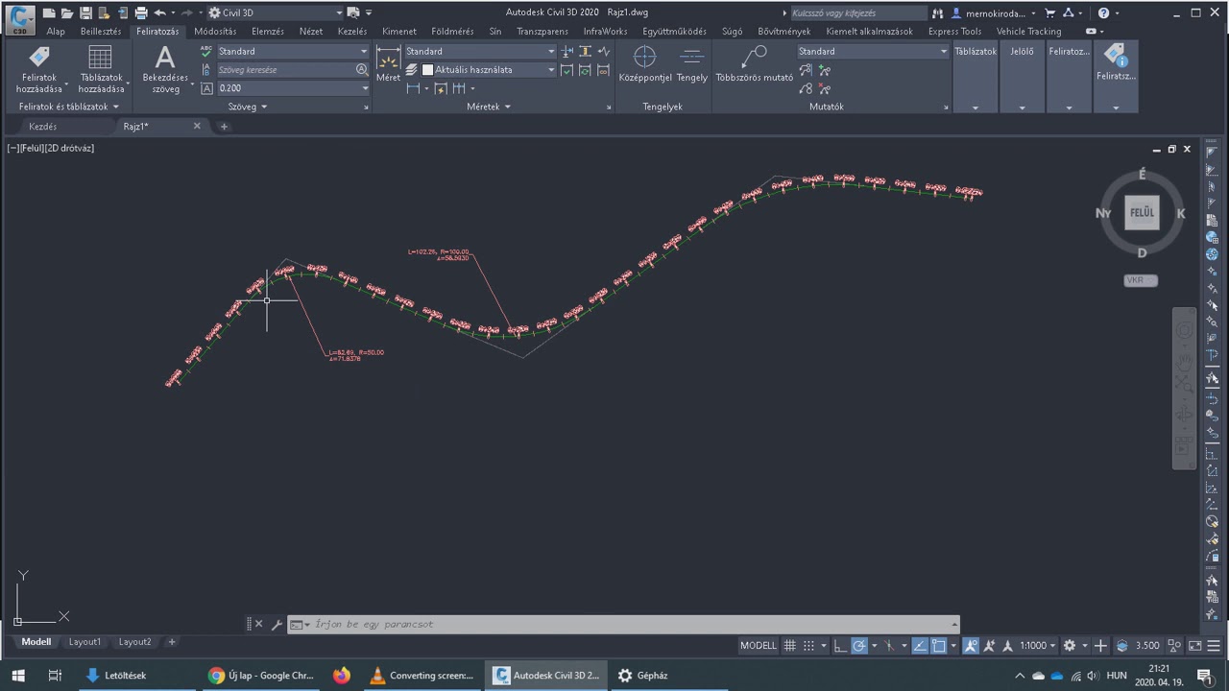Image resolution: width=1229 pixels, height=691 pixels.
Task: Click the help question mark icon
Action: [1103, 13]
